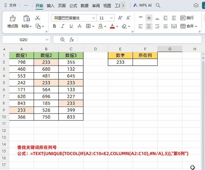The width and height of the screenshot is (205, 170).
Task: Toggle vertical middle alignment
Action: click(x=149, y=18)
